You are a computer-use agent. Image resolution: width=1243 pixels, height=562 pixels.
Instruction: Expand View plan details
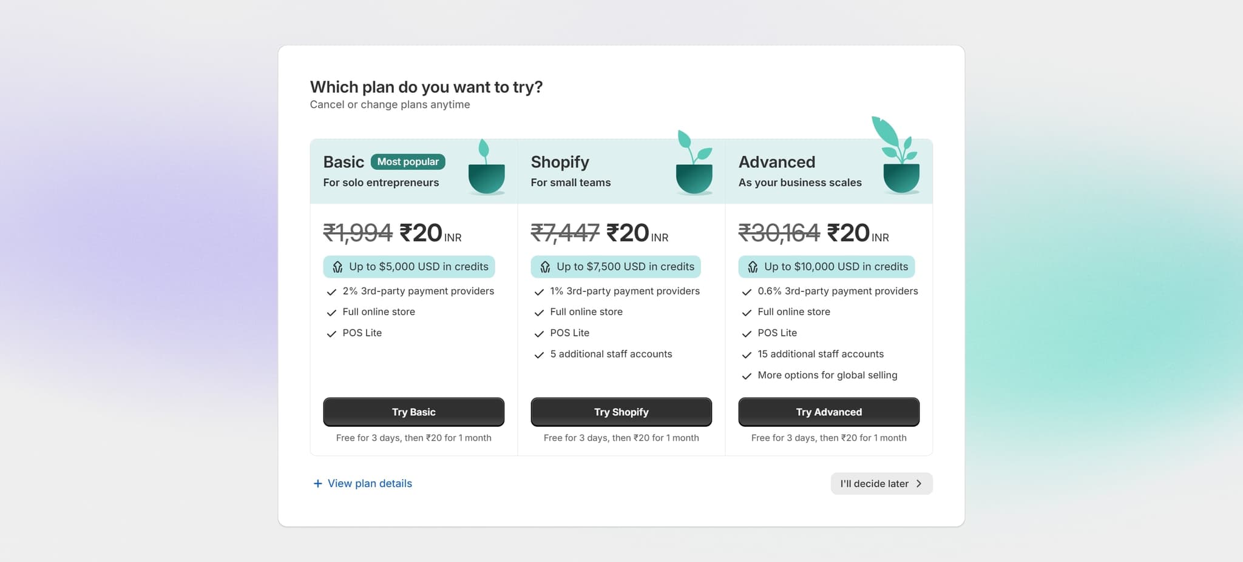coord(369,484)
